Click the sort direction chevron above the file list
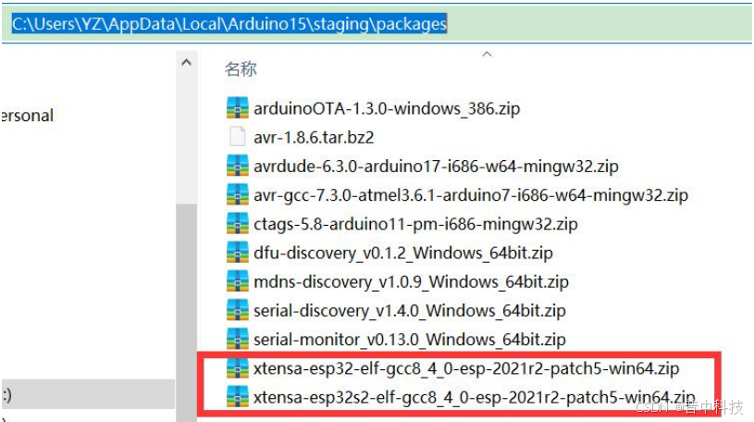This screenshot has width=754, height=422. coord(487,54)
